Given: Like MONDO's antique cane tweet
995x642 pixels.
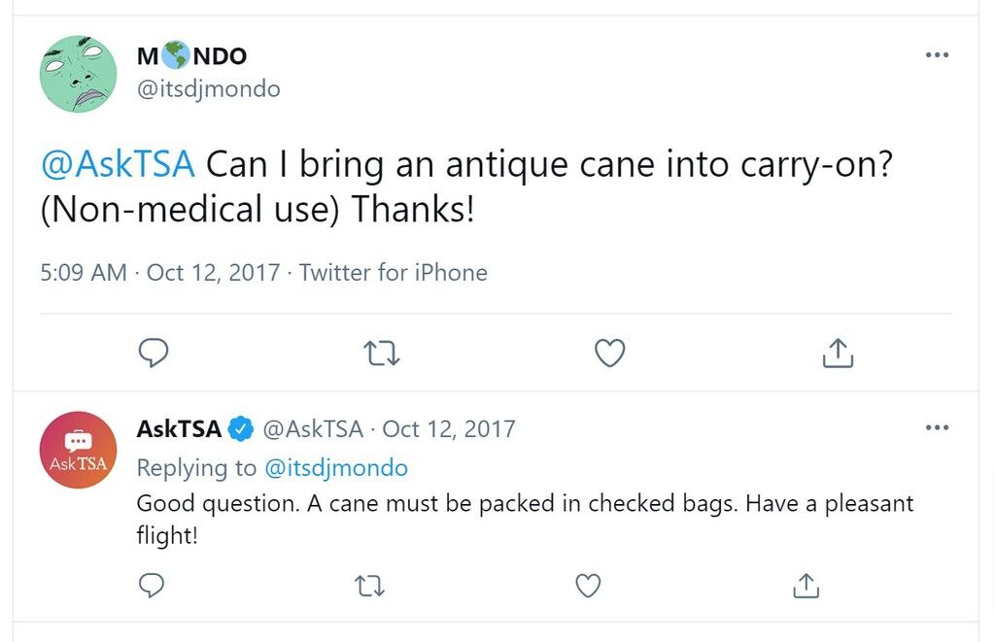Looking at the screenshot, I should coord(610,353).
